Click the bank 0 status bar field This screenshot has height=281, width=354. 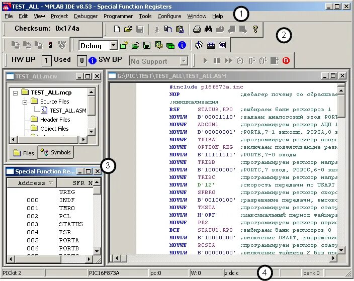(x=313, y=273)
